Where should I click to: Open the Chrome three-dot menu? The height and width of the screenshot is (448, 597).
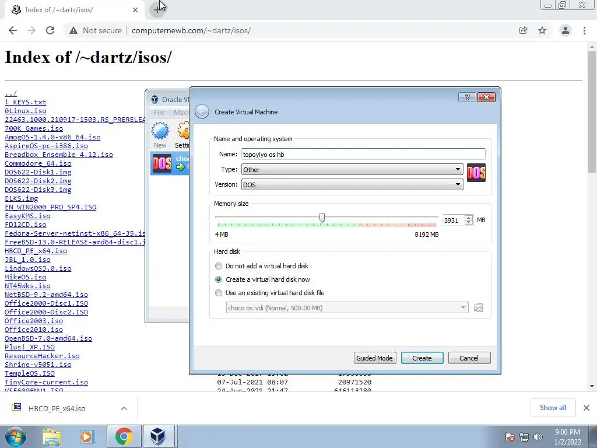584,30
